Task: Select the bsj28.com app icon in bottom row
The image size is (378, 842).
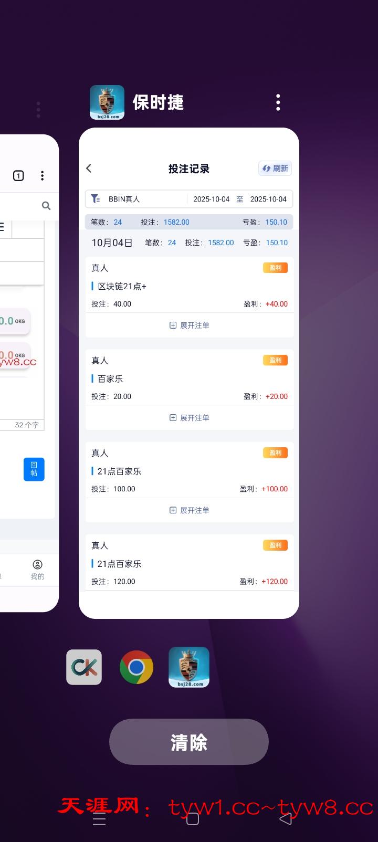Action: (x=189, y=667)
